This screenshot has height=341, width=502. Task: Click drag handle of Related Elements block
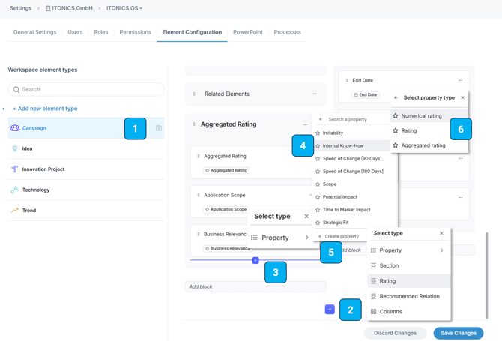coord(194,94)
